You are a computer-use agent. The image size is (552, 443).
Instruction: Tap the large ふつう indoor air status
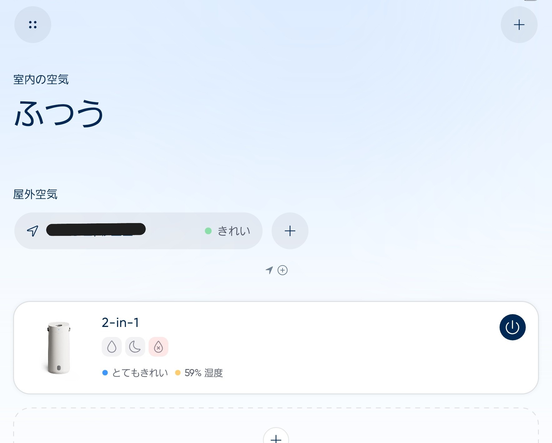pos(59,113)
